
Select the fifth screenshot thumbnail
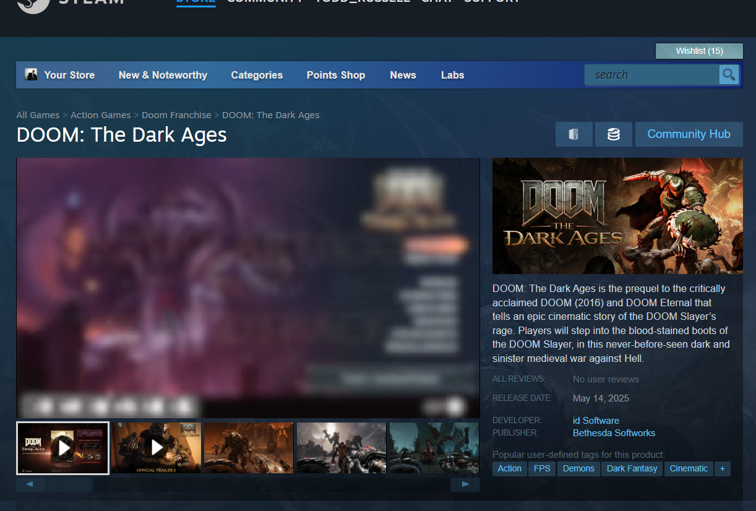pos(434,448)
